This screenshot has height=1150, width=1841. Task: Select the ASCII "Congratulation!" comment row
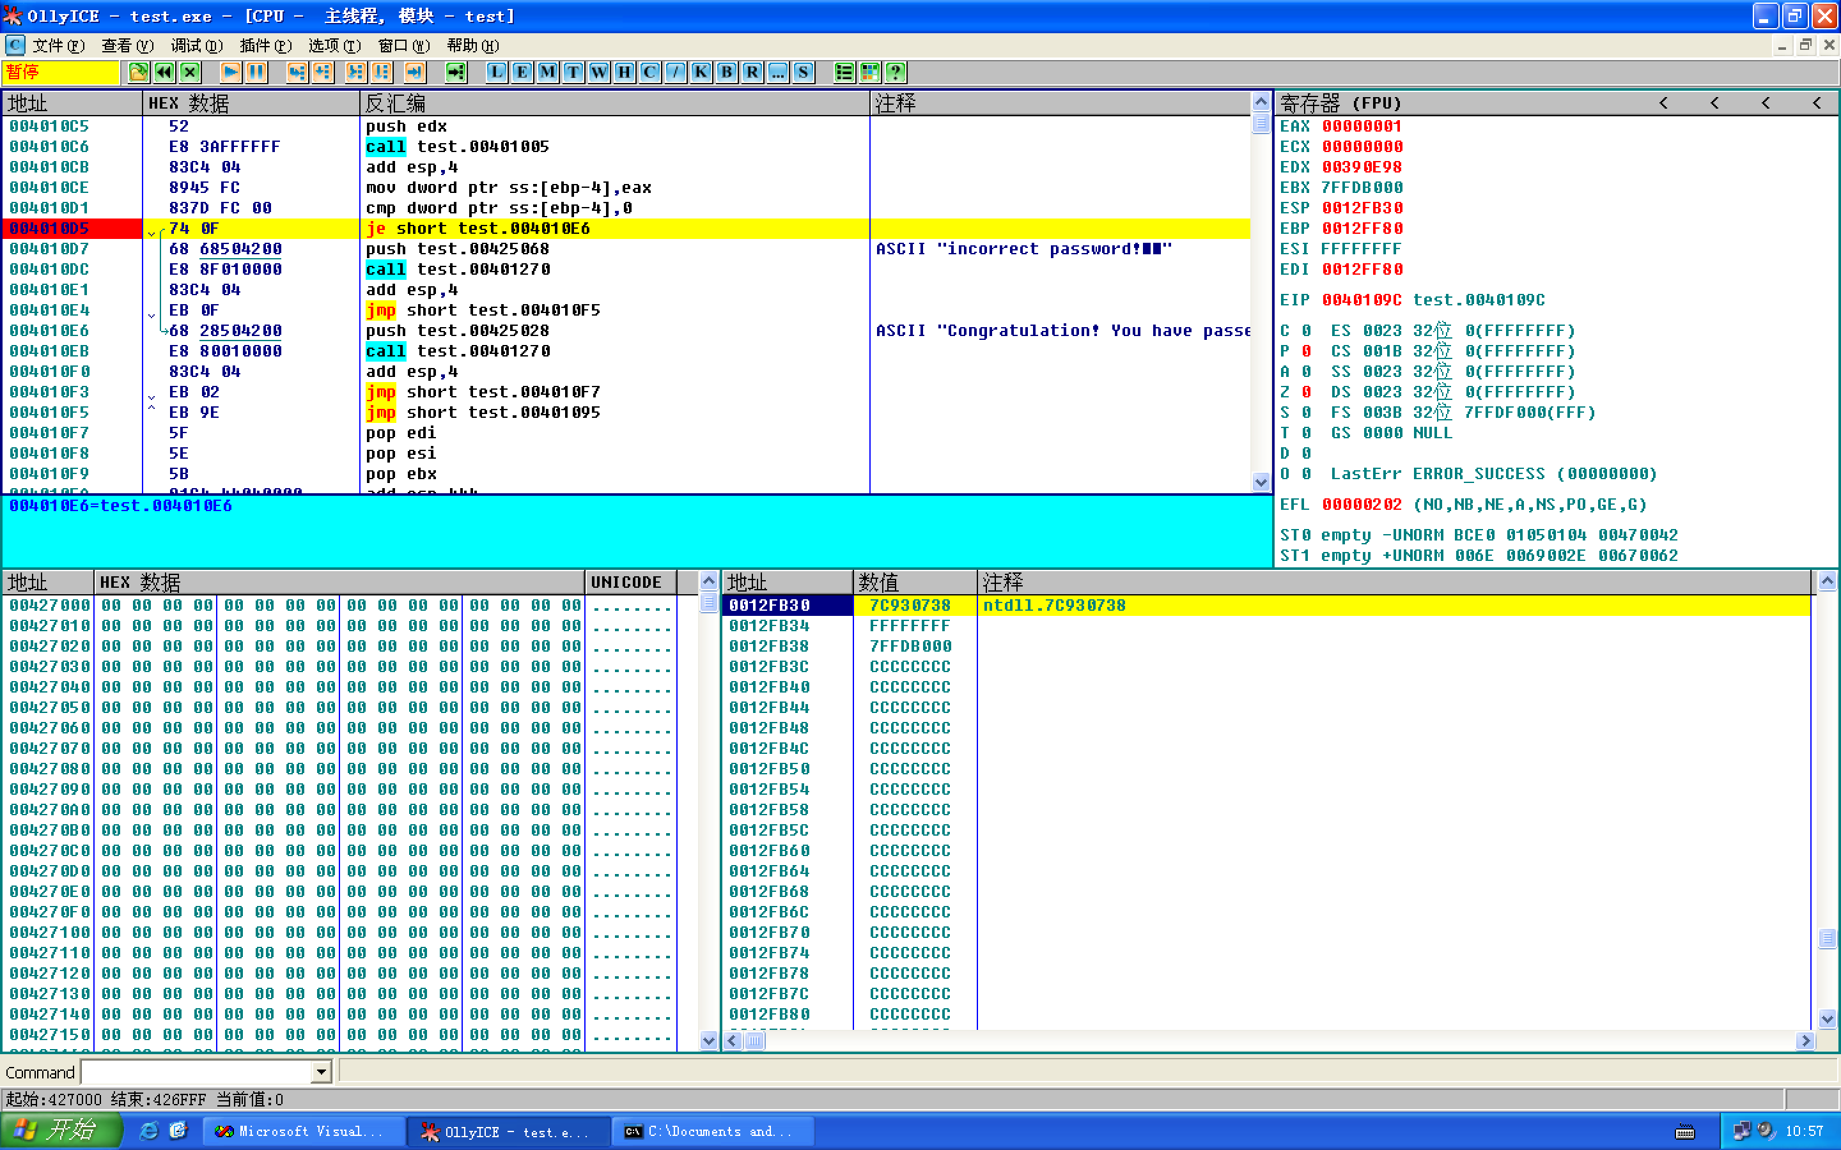click(x=1062, y=331)
